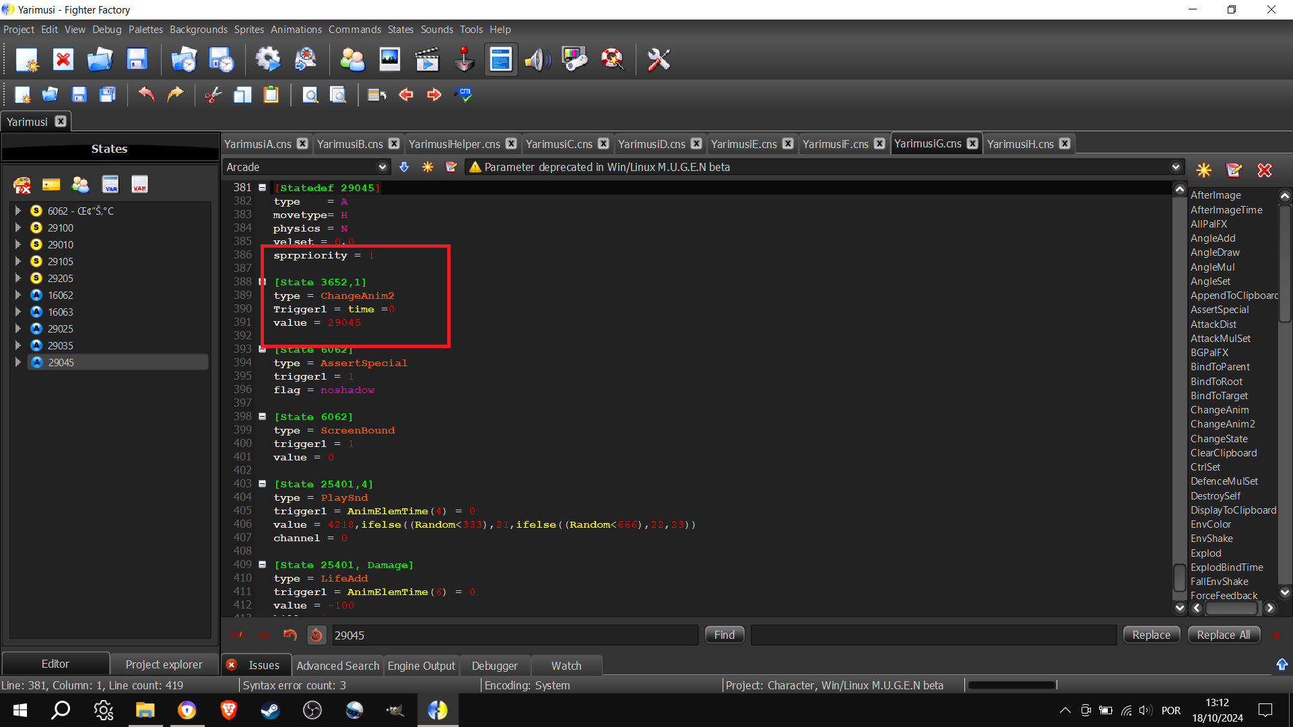Collapse the State 6062 ScreenBound fold
Image resolution: width=1293 pixels, height=727 pixels.
click(x=263, y=417)
